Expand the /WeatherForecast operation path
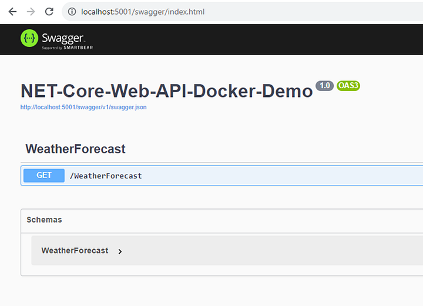The height and width of the screenshot is (306, 423). pyautogui.click(x=106, y=176)
